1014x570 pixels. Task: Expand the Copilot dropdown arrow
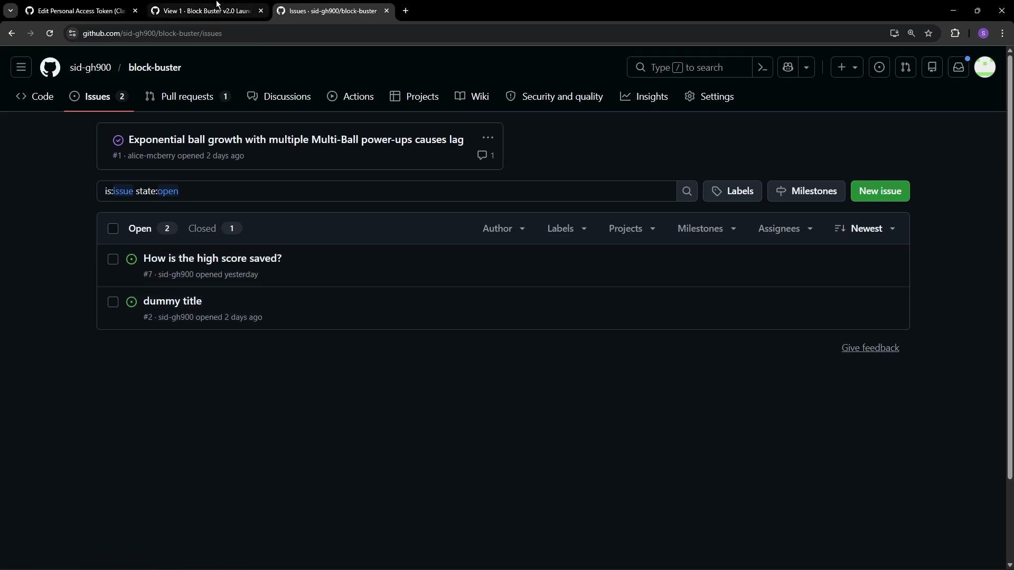point(806,67)
